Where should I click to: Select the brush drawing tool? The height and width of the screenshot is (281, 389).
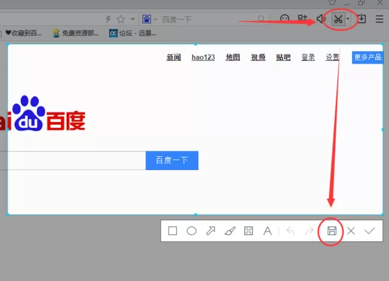230,231
